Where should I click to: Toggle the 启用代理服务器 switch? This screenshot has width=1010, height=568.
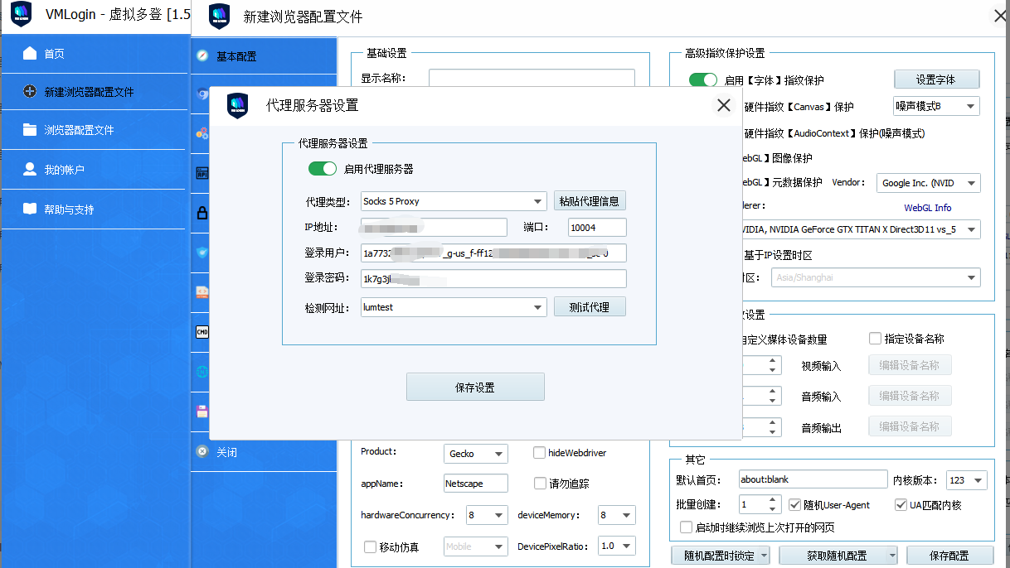click(323, 169)
